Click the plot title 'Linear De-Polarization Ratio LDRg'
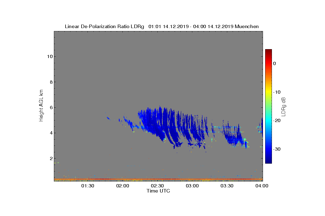 pos(105,26)
